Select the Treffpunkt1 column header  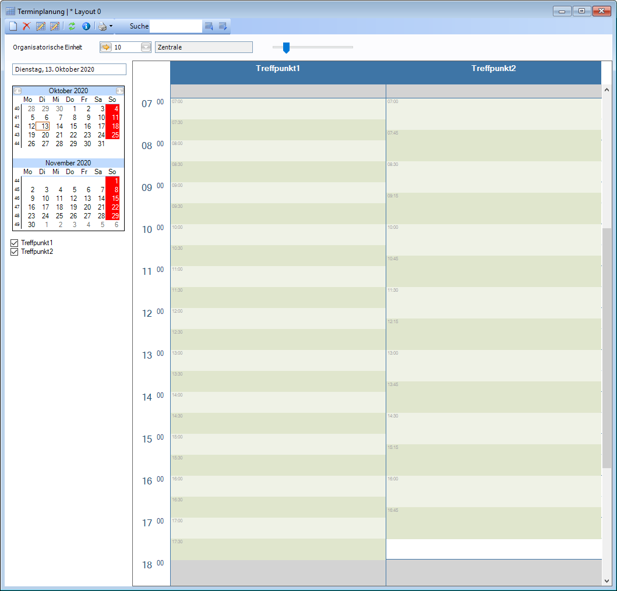278,69
